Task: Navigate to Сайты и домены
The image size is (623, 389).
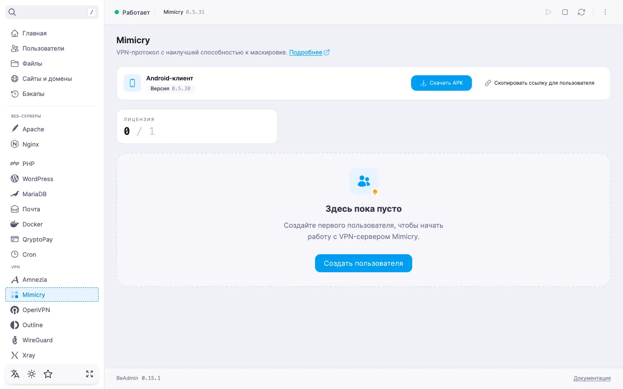Action: pyautogui.click(x=52, y=79)
